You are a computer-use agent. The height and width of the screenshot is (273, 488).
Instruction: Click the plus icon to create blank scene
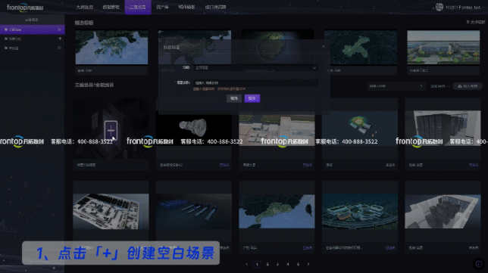(x=111, y=130)
